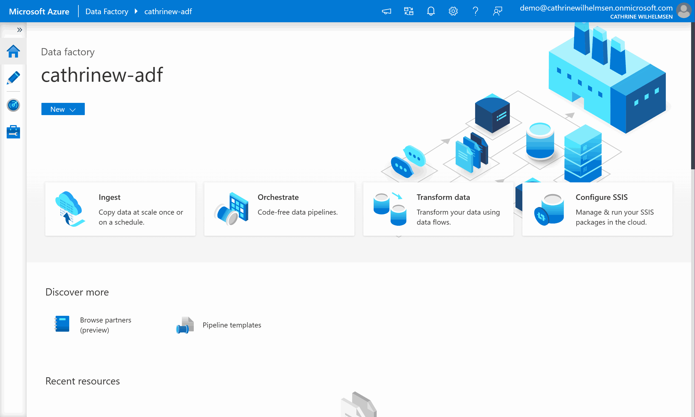Screen dimensions: 695x417
Task: Expand the left navigation sidebar
Action: [x=19, y=30]
